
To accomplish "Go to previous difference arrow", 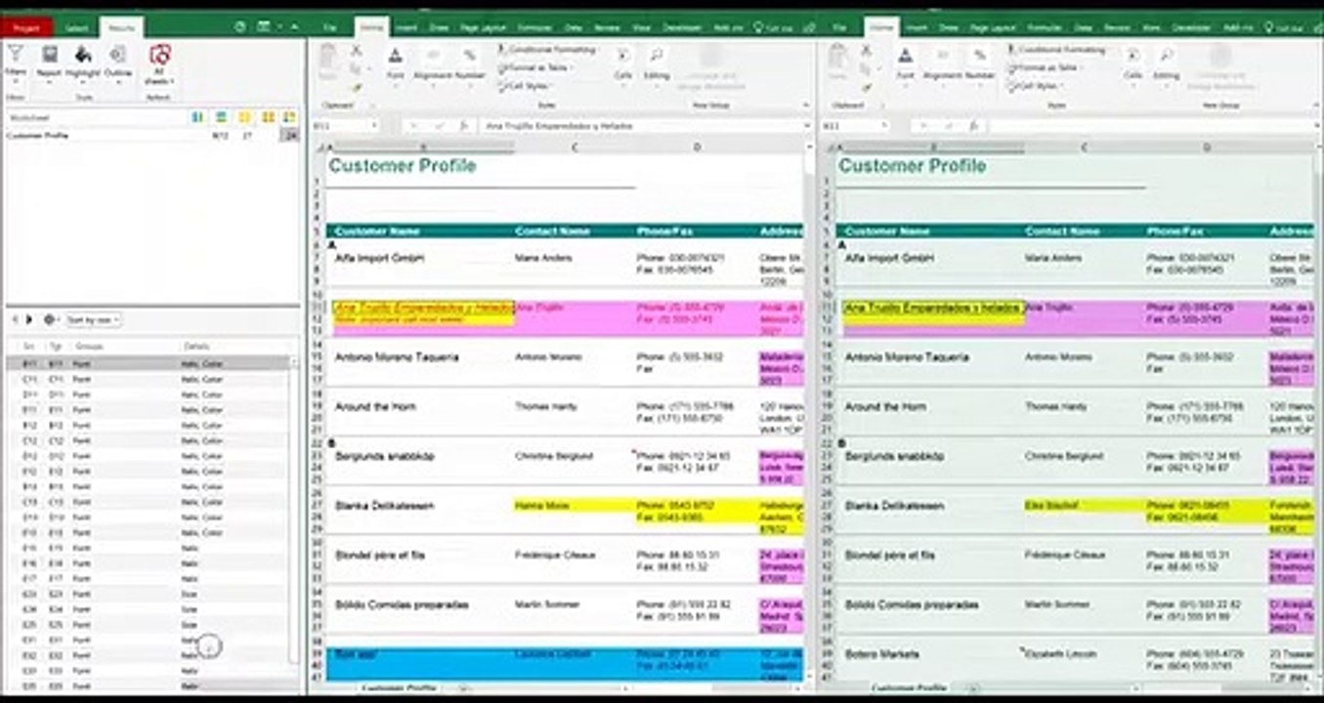I will pos(14,319).
